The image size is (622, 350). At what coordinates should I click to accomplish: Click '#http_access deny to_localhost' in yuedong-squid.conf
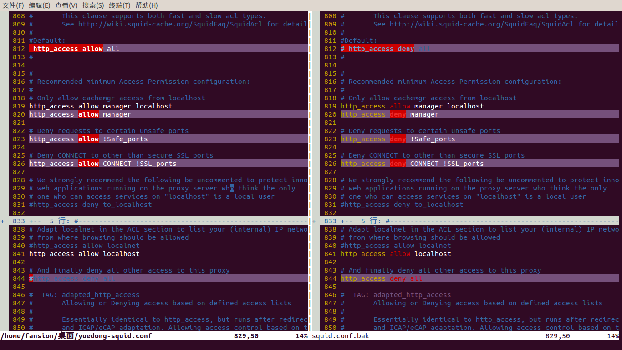[x=91, y=205]
